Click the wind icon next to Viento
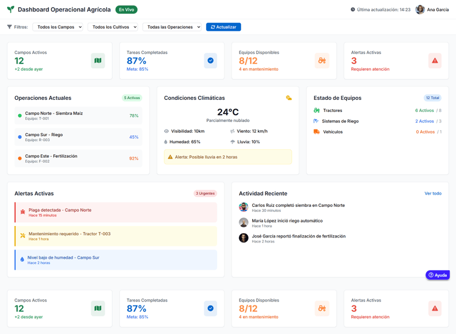 tap(232, 131)
